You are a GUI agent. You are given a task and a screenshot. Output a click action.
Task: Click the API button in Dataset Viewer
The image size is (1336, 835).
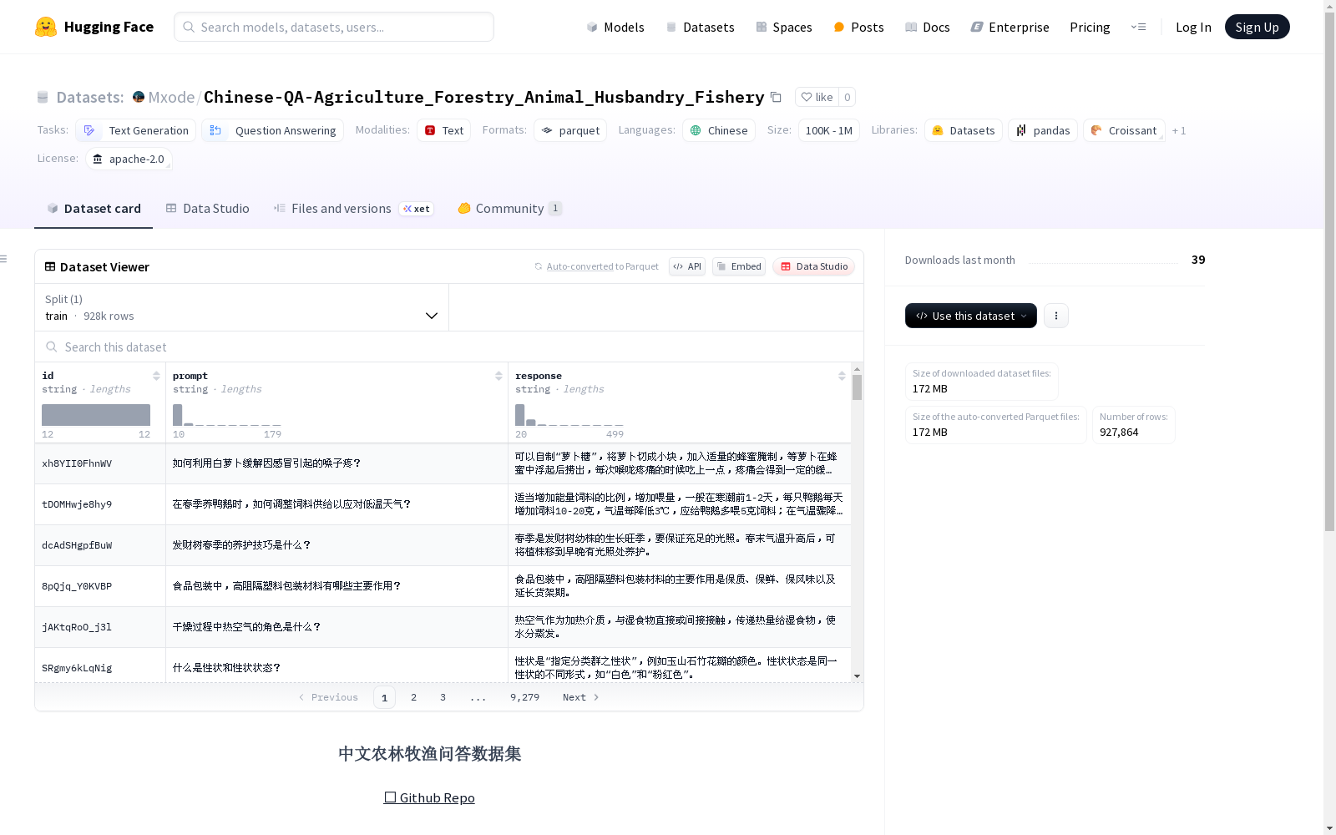pyautogui.click(x=687, y=266)
